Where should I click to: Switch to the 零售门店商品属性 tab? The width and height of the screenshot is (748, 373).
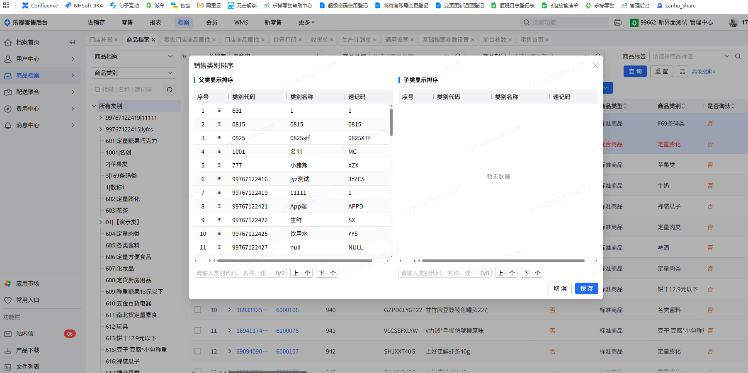point(187,40)
